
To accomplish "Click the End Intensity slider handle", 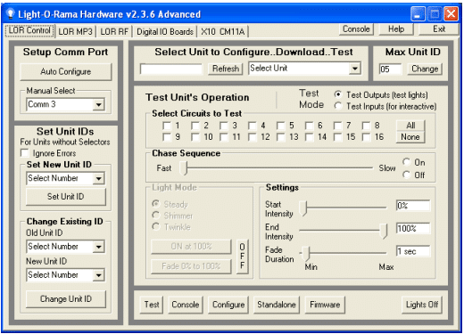I will point(384,231).
